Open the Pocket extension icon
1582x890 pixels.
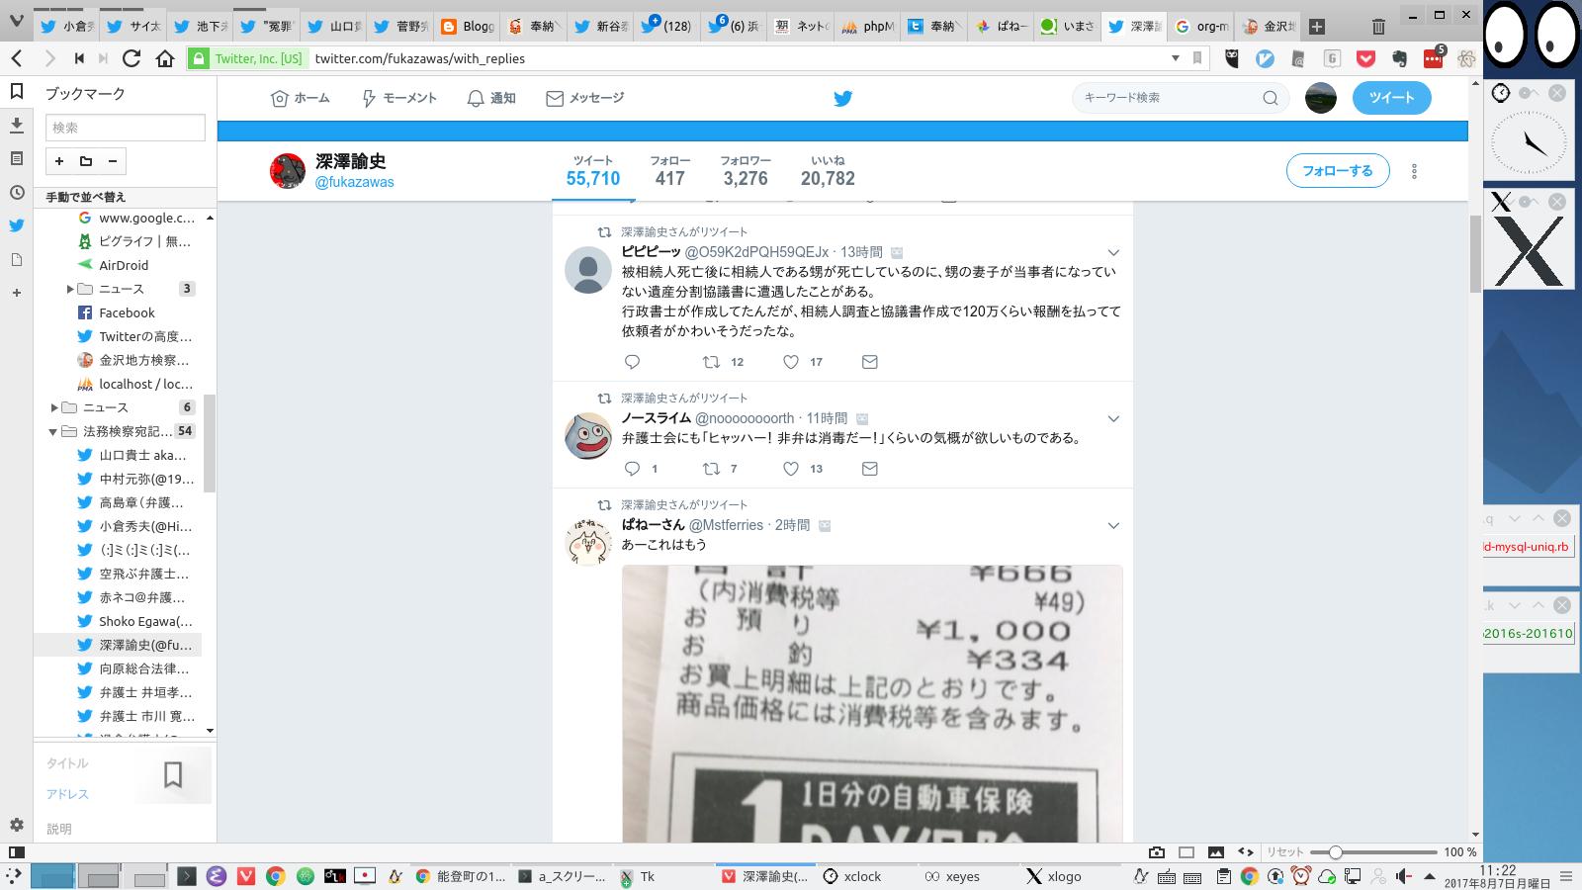click(1366, 58)
